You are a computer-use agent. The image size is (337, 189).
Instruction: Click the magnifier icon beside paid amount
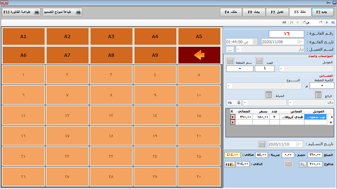(302, 164)
